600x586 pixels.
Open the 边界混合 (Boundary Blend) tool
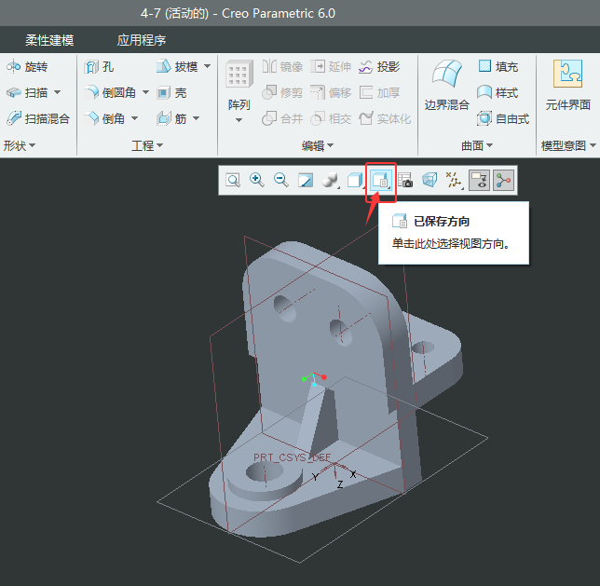(446, 85)
